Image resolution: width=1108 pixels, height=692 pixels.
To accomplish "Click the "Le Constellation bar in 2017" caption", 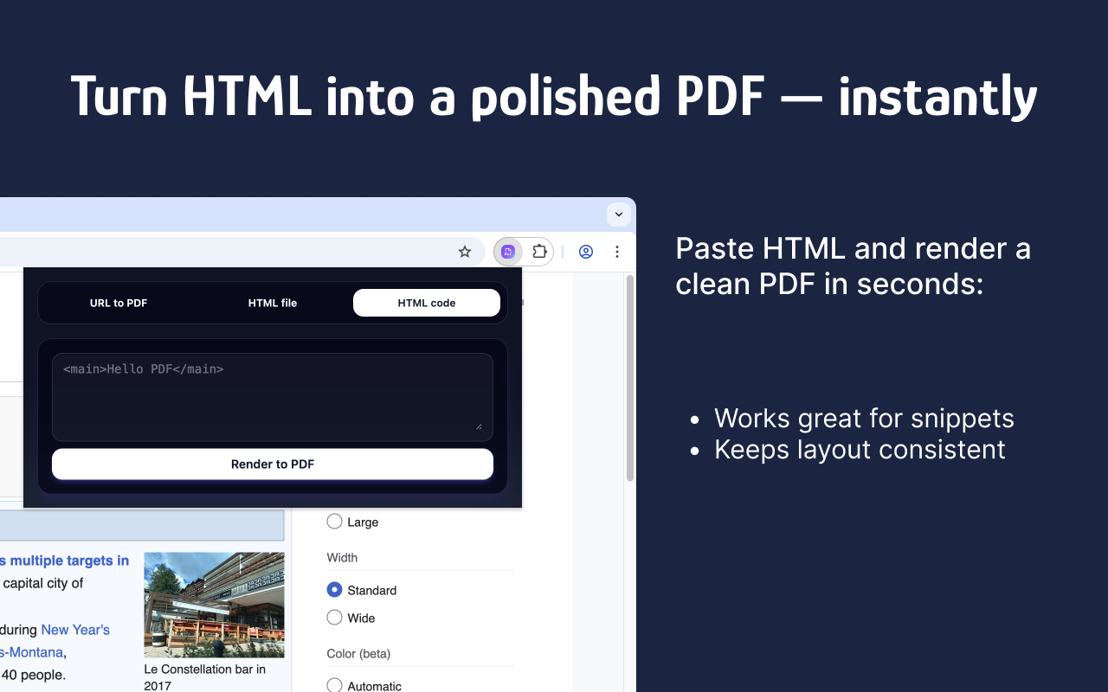I will click(x=205, y=677).
